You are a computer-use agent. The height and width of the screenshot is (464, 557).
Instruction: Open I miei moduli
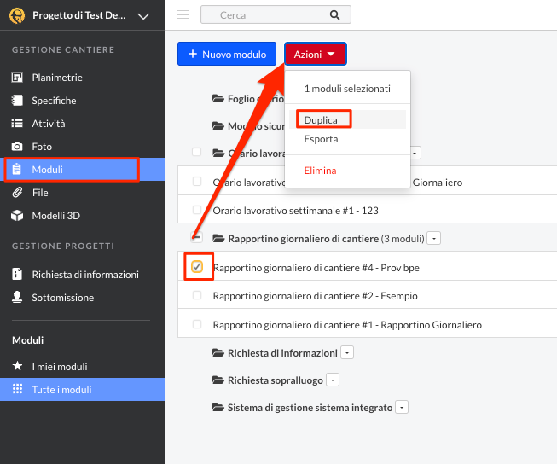60,367
